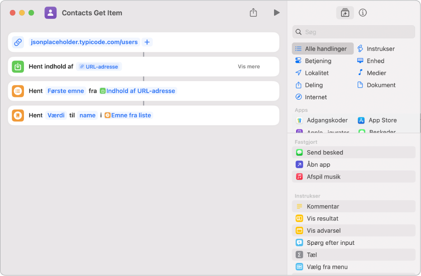Select Enhed category

pyautogui.click(x=371, y=61)
